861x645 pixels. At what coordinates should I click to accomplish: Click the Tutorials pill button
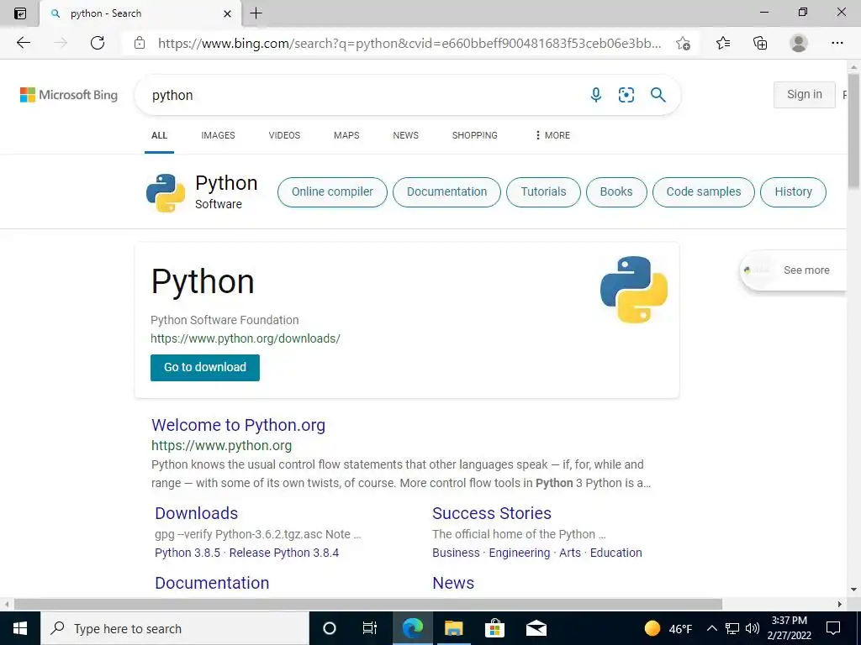544,192
